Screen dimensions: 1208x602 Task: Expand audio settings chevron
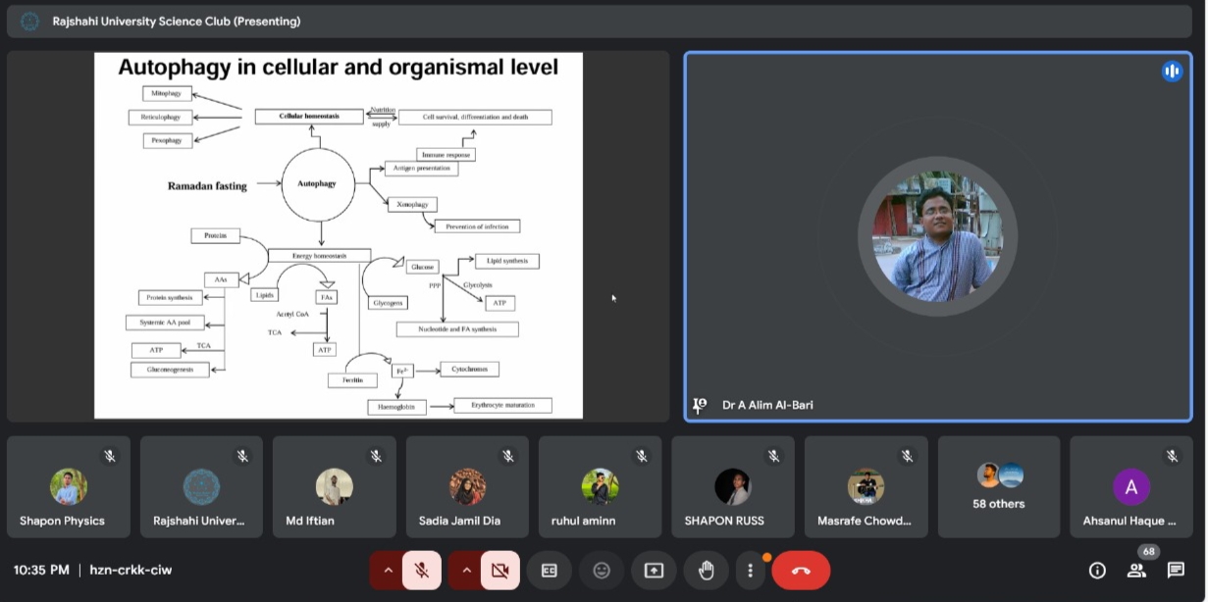click(388, 571)
